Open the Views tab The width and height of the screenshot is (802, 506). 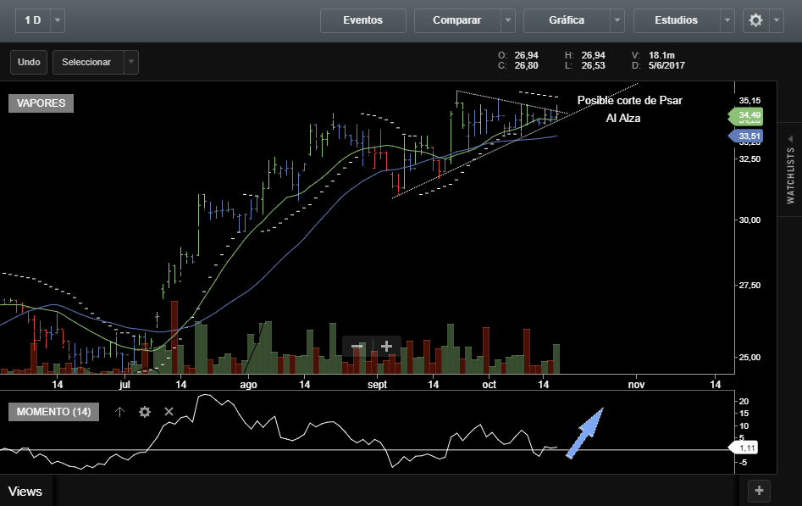pos(25,491)
